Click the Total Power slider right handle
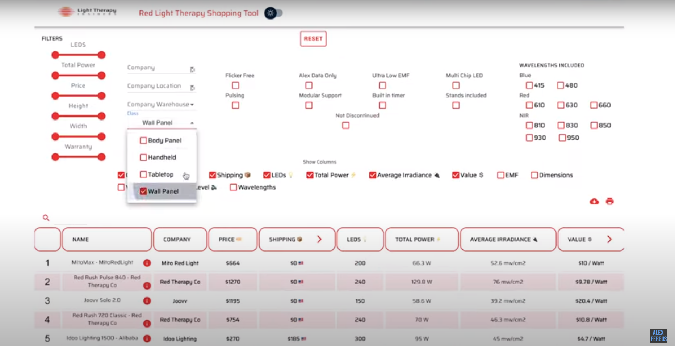 click(x=102, y=75)
